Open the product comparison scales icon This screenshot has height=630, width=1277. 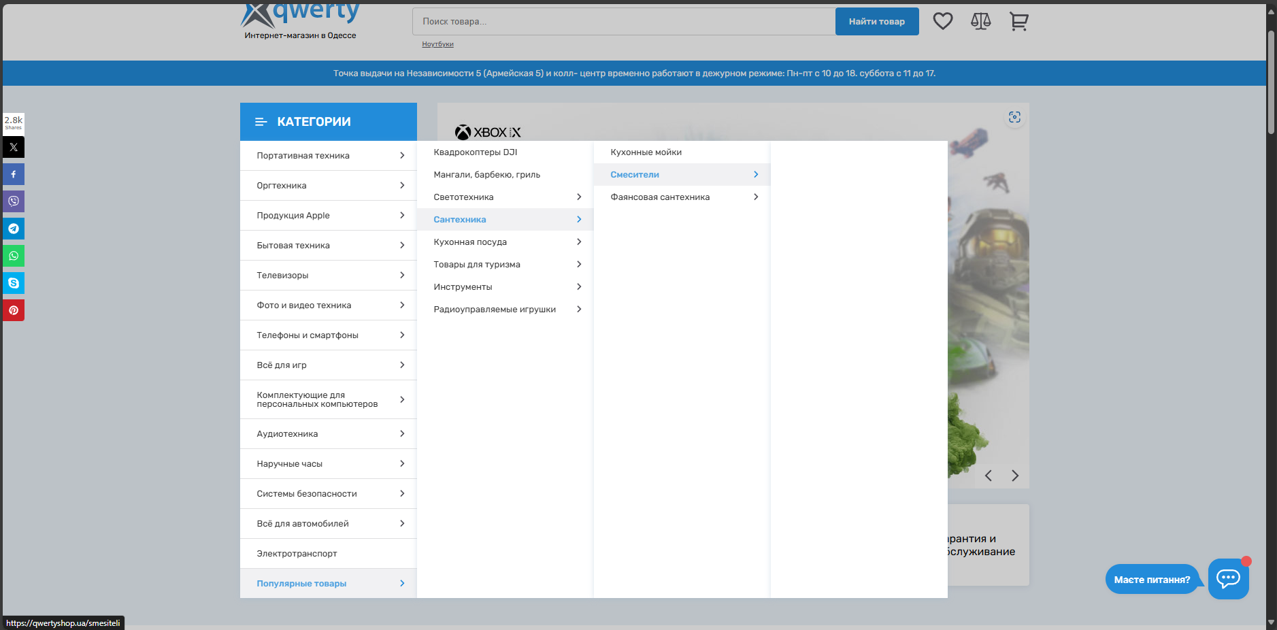pyautogui.click(x=980, y=21)
